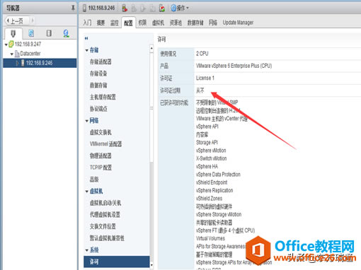Collapse the settings list double-arrow icon

[x=86, y=38]
